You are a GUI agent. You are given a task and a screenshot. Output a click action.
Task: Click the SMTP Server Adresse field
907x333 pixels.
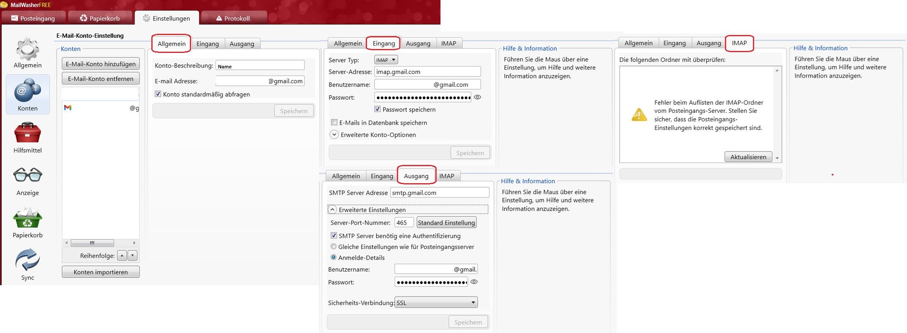pyautogui.click(x=440, y=192)
